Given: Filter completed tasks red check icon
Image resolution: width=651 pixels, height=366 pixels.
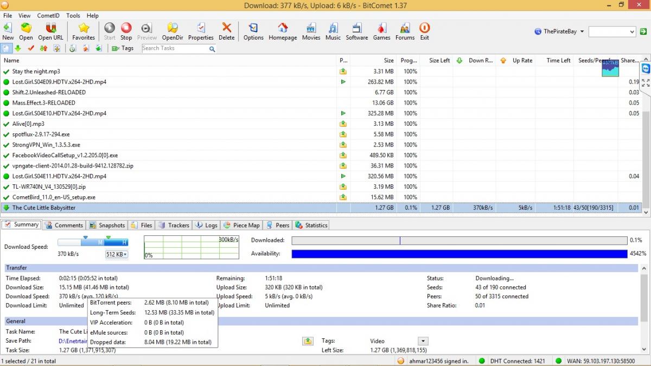Looking at the screenshot, I should pyautogui.click(x=31, y=48).
